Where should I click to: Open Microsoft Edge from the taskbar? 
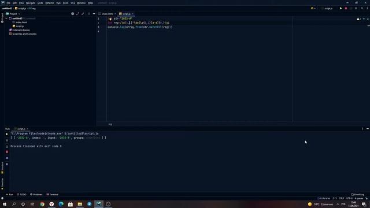click(x=61, y=204)
